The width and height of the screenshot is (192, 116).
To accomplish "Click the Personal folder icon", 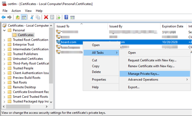I will coord(10,30).
